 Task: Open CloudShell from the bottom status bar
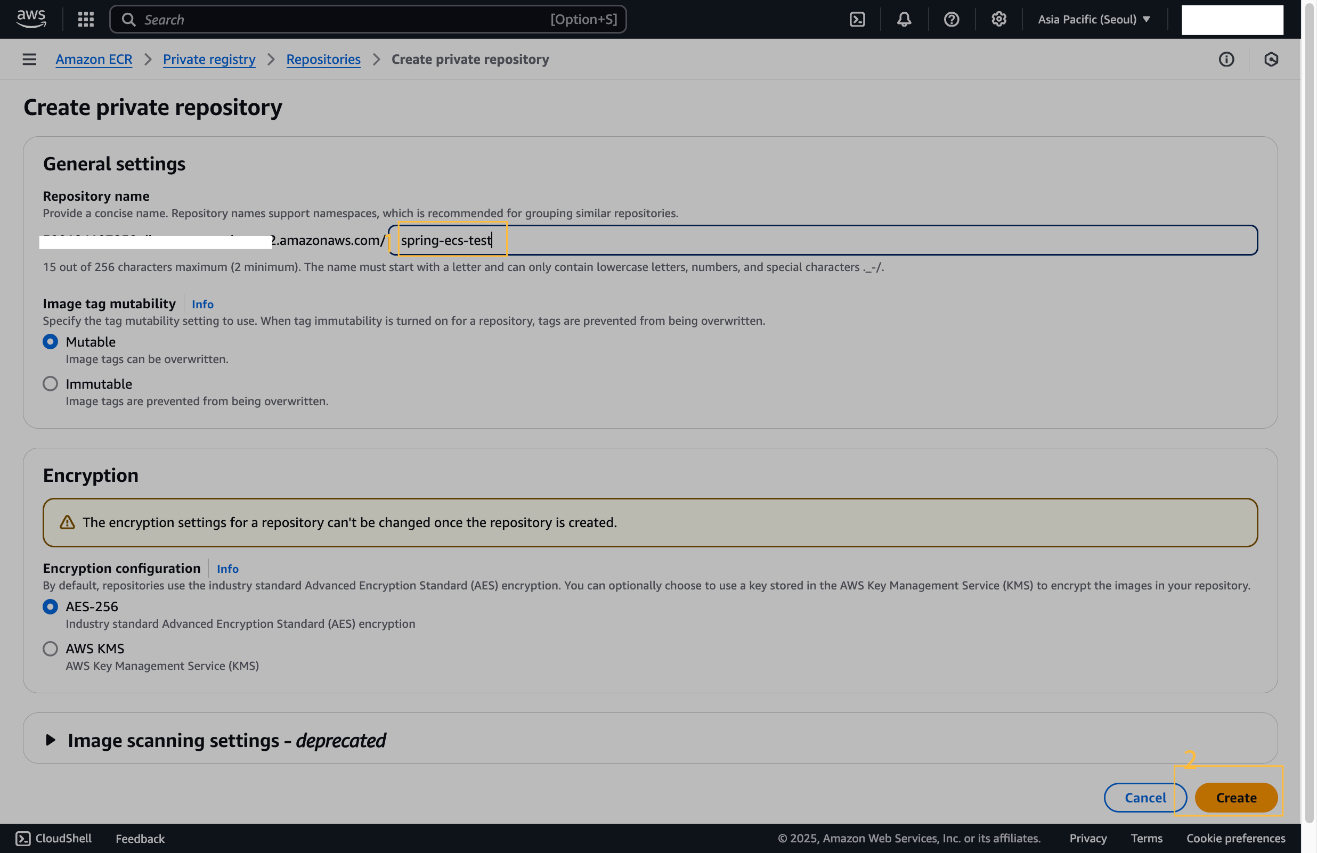pyautogui.click(x=53, y=838)
